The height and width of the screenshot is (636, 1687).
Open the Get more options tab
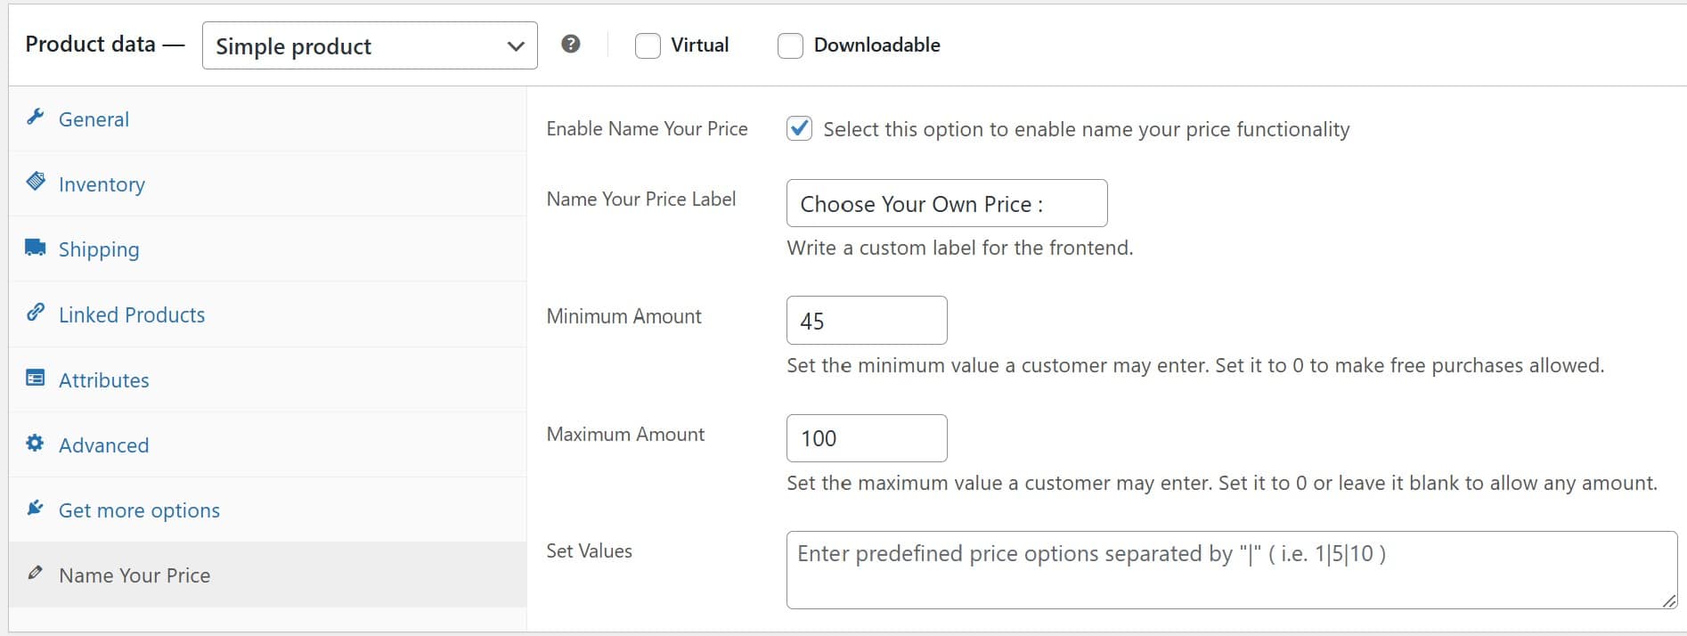tap(267, 510)
